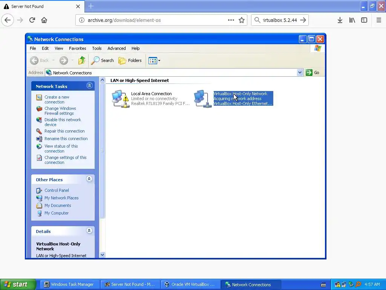Select the VirtualBox Host-Only Network icon
The image size is (386, 290).
[203, 99]
